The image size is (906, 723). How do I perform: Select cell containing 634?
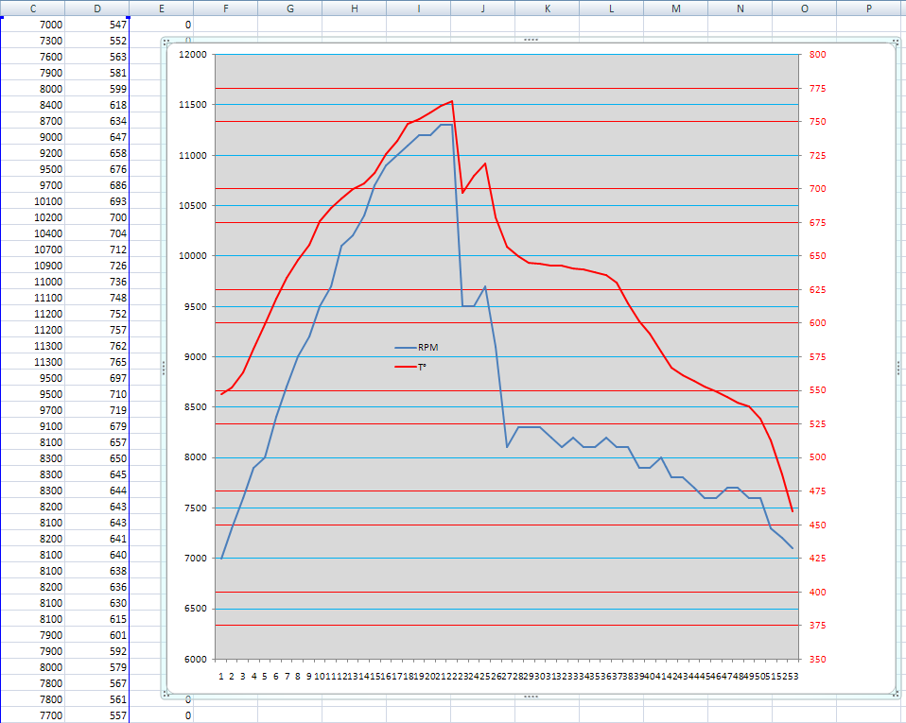pyautogui.click(x=97, y=121)
